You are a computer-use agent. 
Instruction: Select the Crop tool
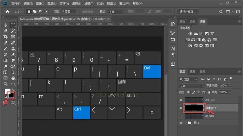coord(6,37)
